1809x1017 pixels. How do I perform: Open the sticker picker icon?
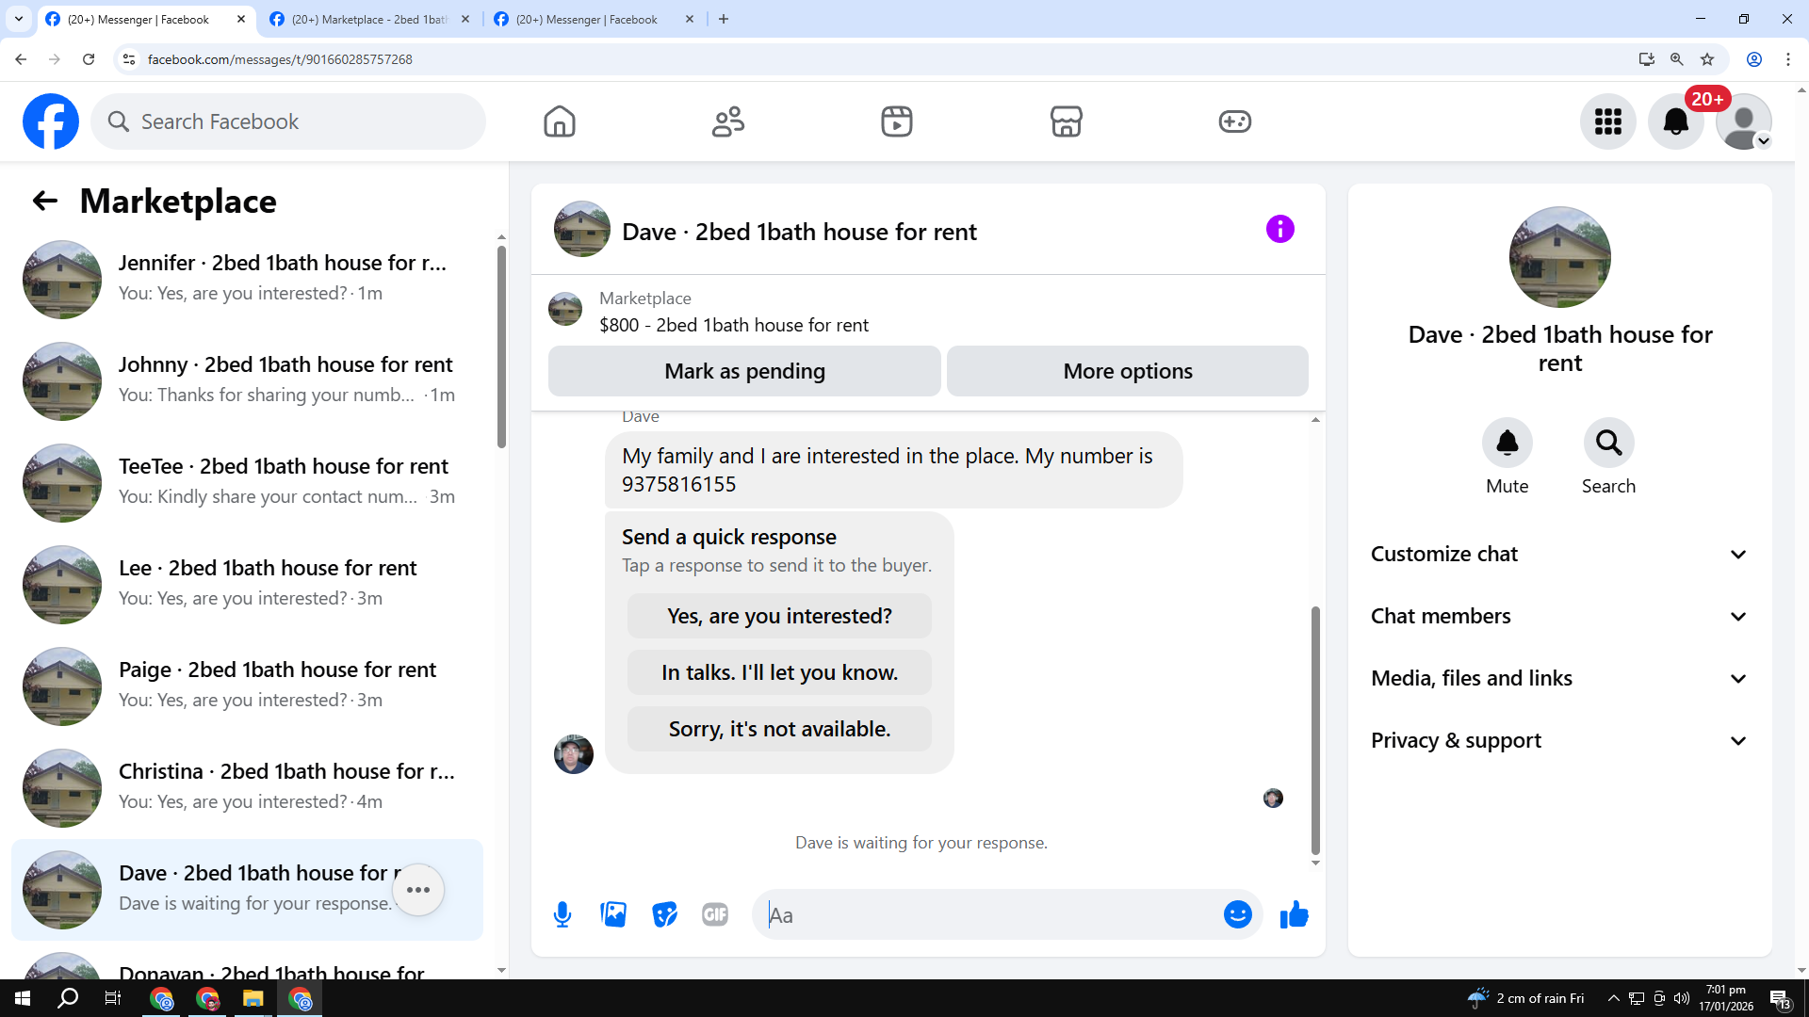[x=664, y=914]
